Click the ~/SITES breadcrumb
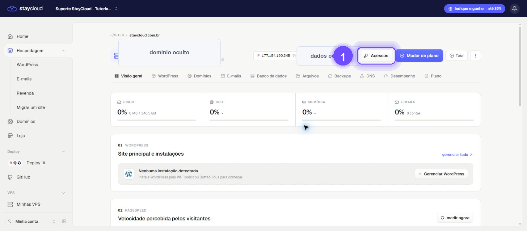The image size is (527, 231). pyautogui.click(x=117, y=35)
